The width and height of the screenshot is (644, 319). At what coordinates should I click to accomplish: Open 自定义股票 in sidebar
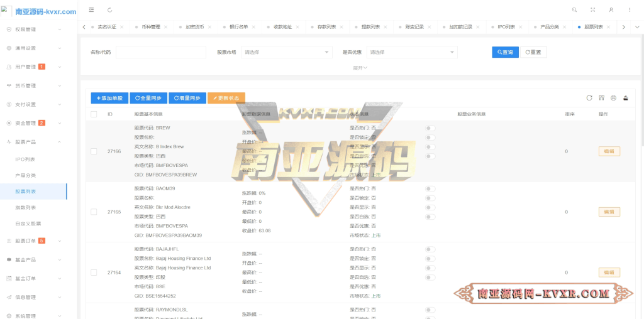click(28, 224)
